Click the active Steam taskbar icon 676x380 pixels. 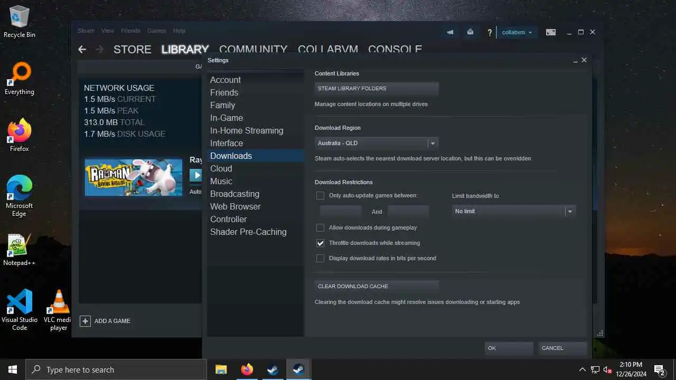298,369
